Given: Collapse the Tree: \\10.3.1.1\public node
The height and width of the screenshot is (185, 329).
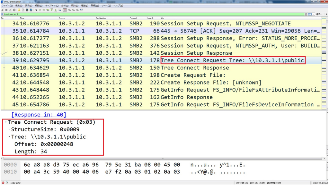Looking at the screenshot, I should (9, 137).
